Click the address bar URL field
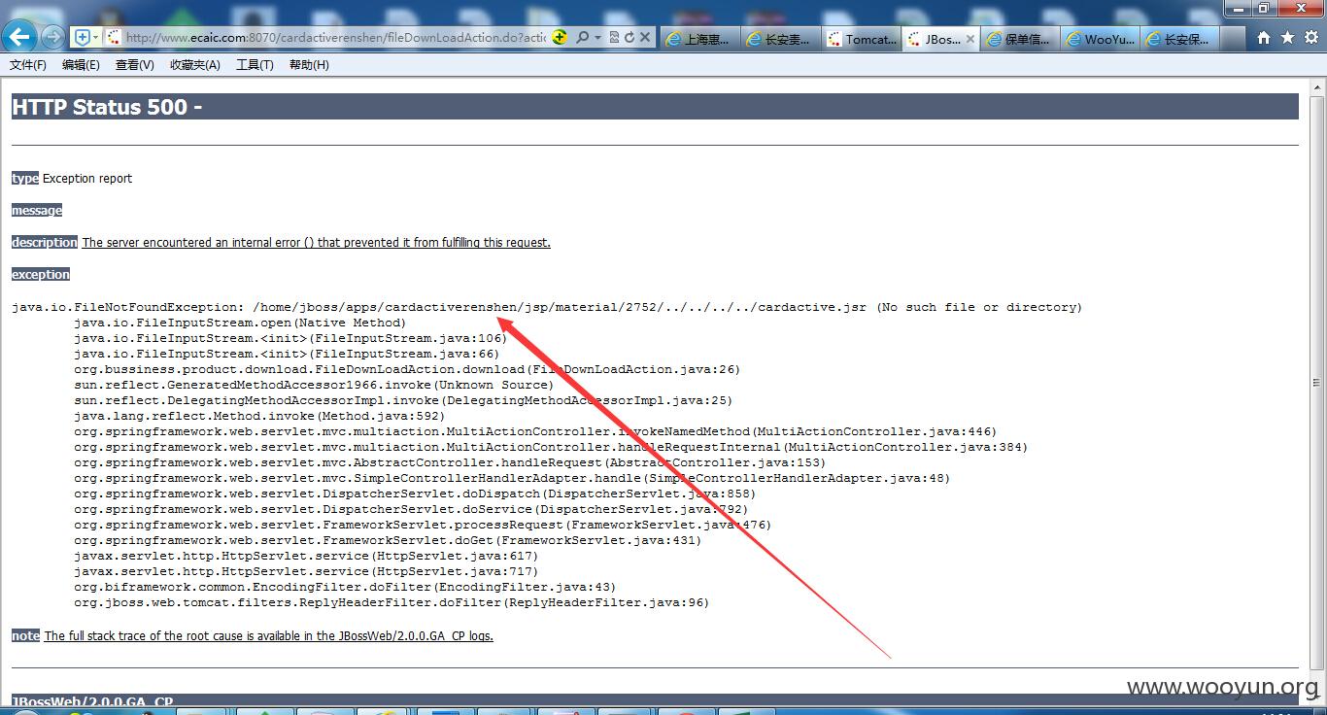The image size is (1327, 715). click(x=335, y=37)
